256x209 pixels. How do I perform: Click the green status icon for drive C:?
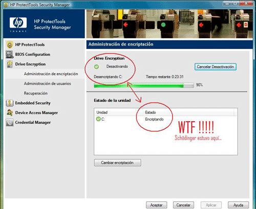(98, 119)
